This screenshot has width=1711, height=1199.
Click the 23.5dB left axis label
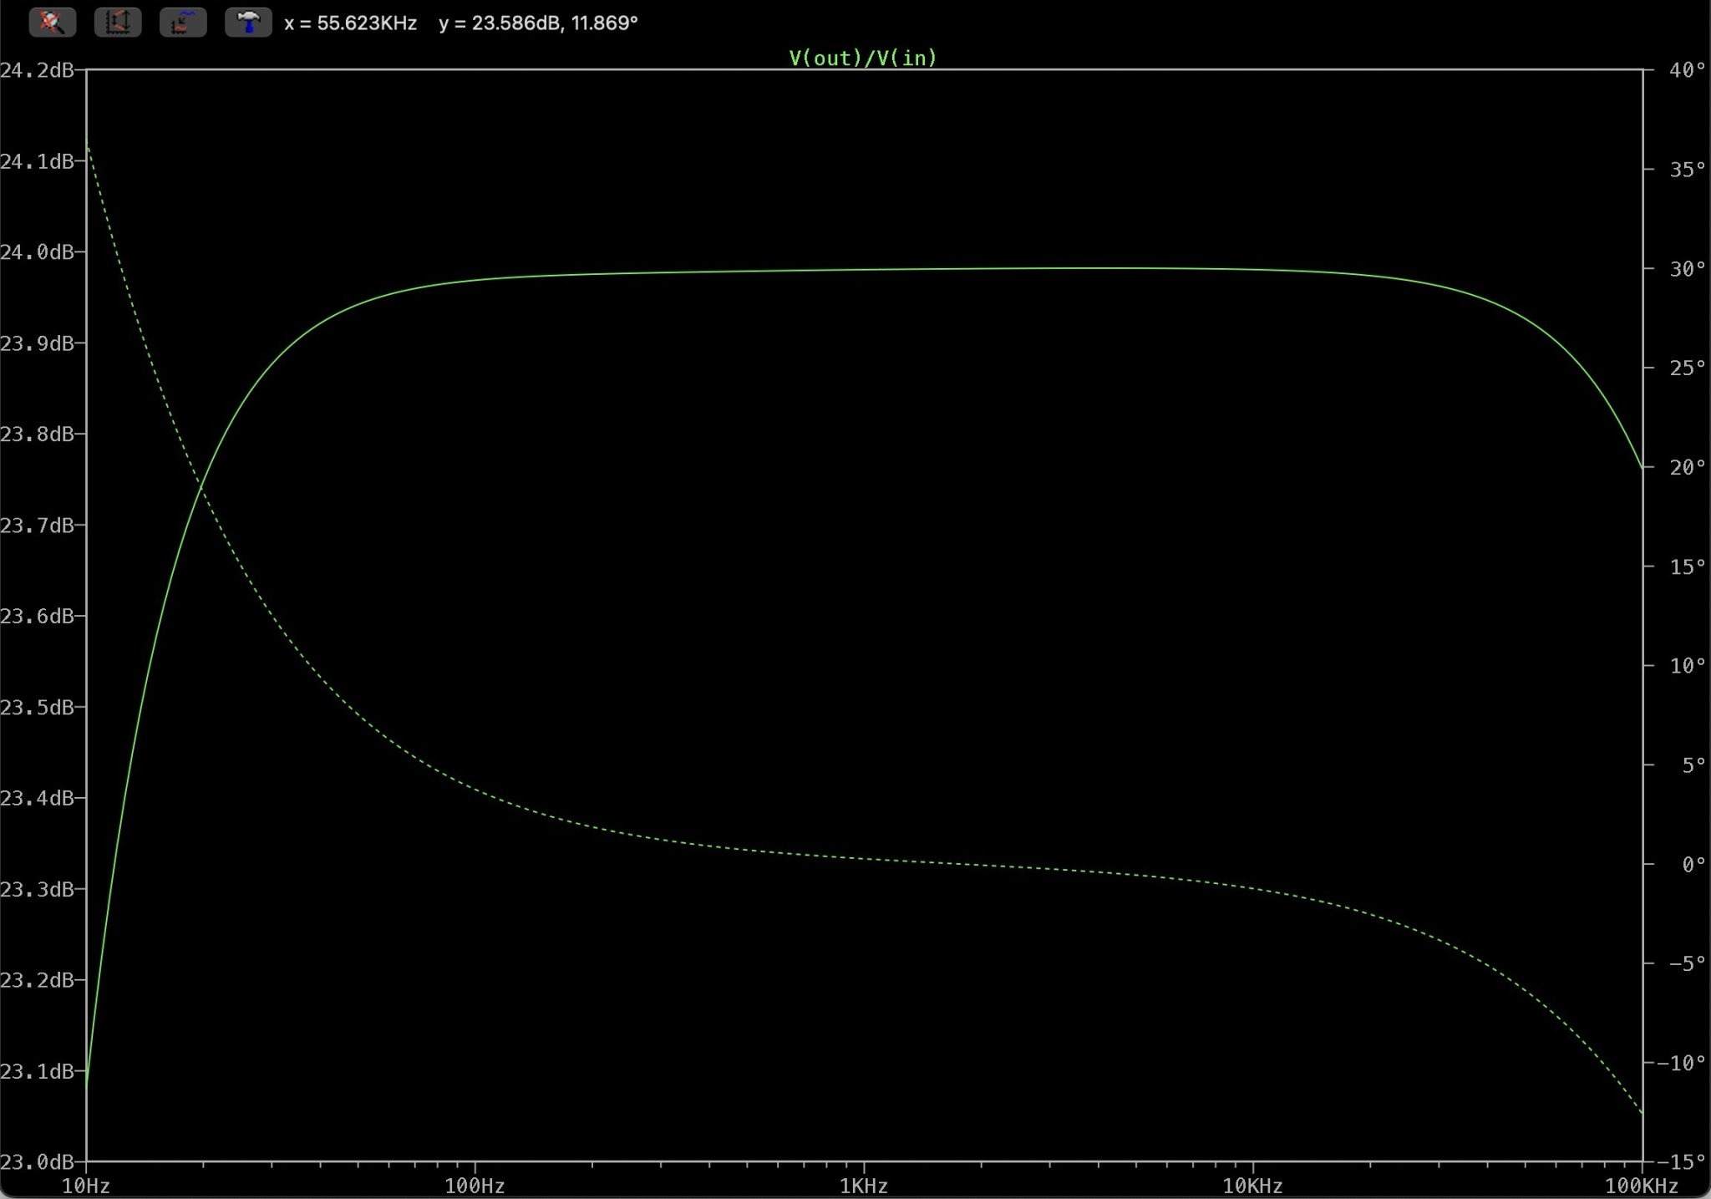pos(38,708)
